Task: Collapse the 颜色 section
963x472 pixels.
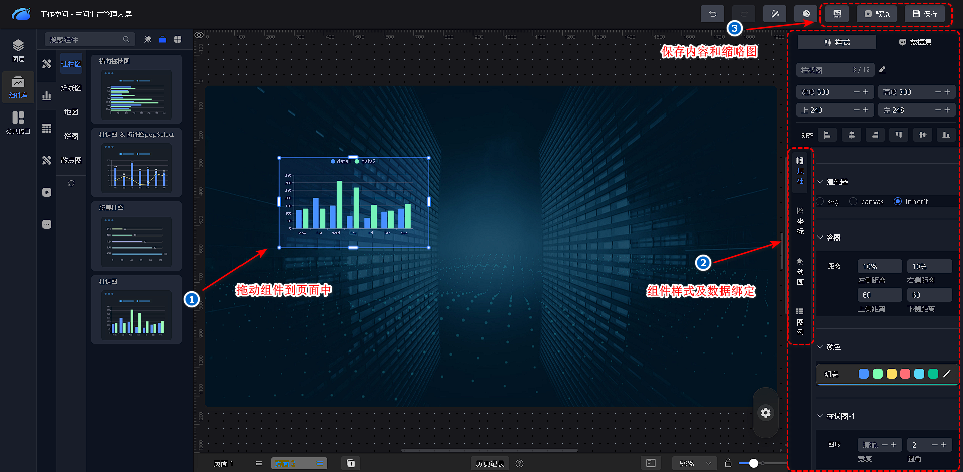Action: coord(820,347)
